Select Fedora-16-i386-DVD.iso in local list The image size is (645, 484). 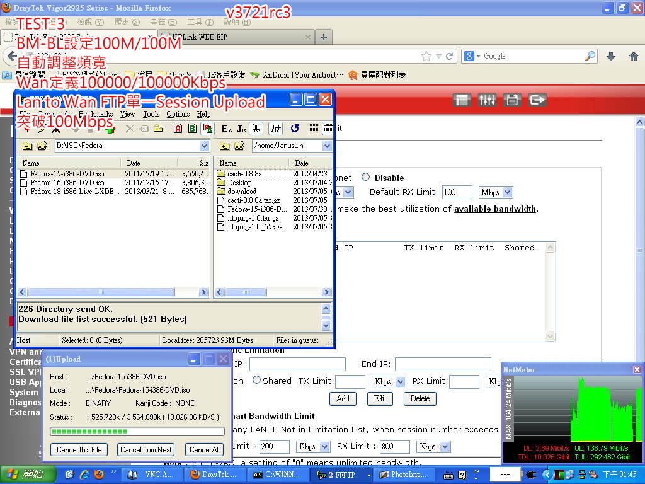coord(67,182)
